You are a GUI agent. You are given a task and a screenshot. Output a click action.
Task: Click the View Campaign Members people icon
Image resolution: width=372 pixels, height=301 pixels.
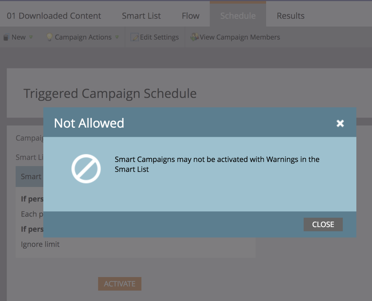click(194, 37)
